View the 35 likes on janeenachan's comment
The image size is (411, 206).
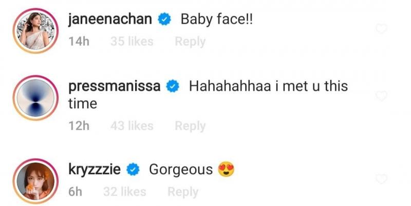click(x=132, y=42)
